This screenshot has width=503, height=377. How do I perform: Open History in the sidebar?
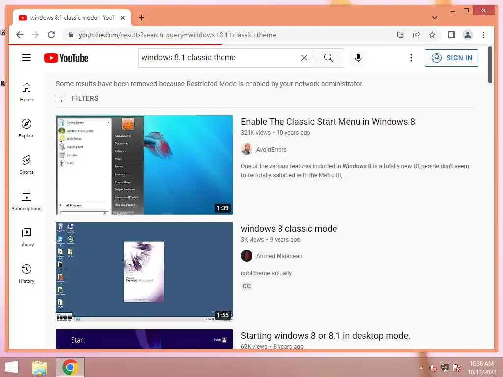[x=27, y=273]
